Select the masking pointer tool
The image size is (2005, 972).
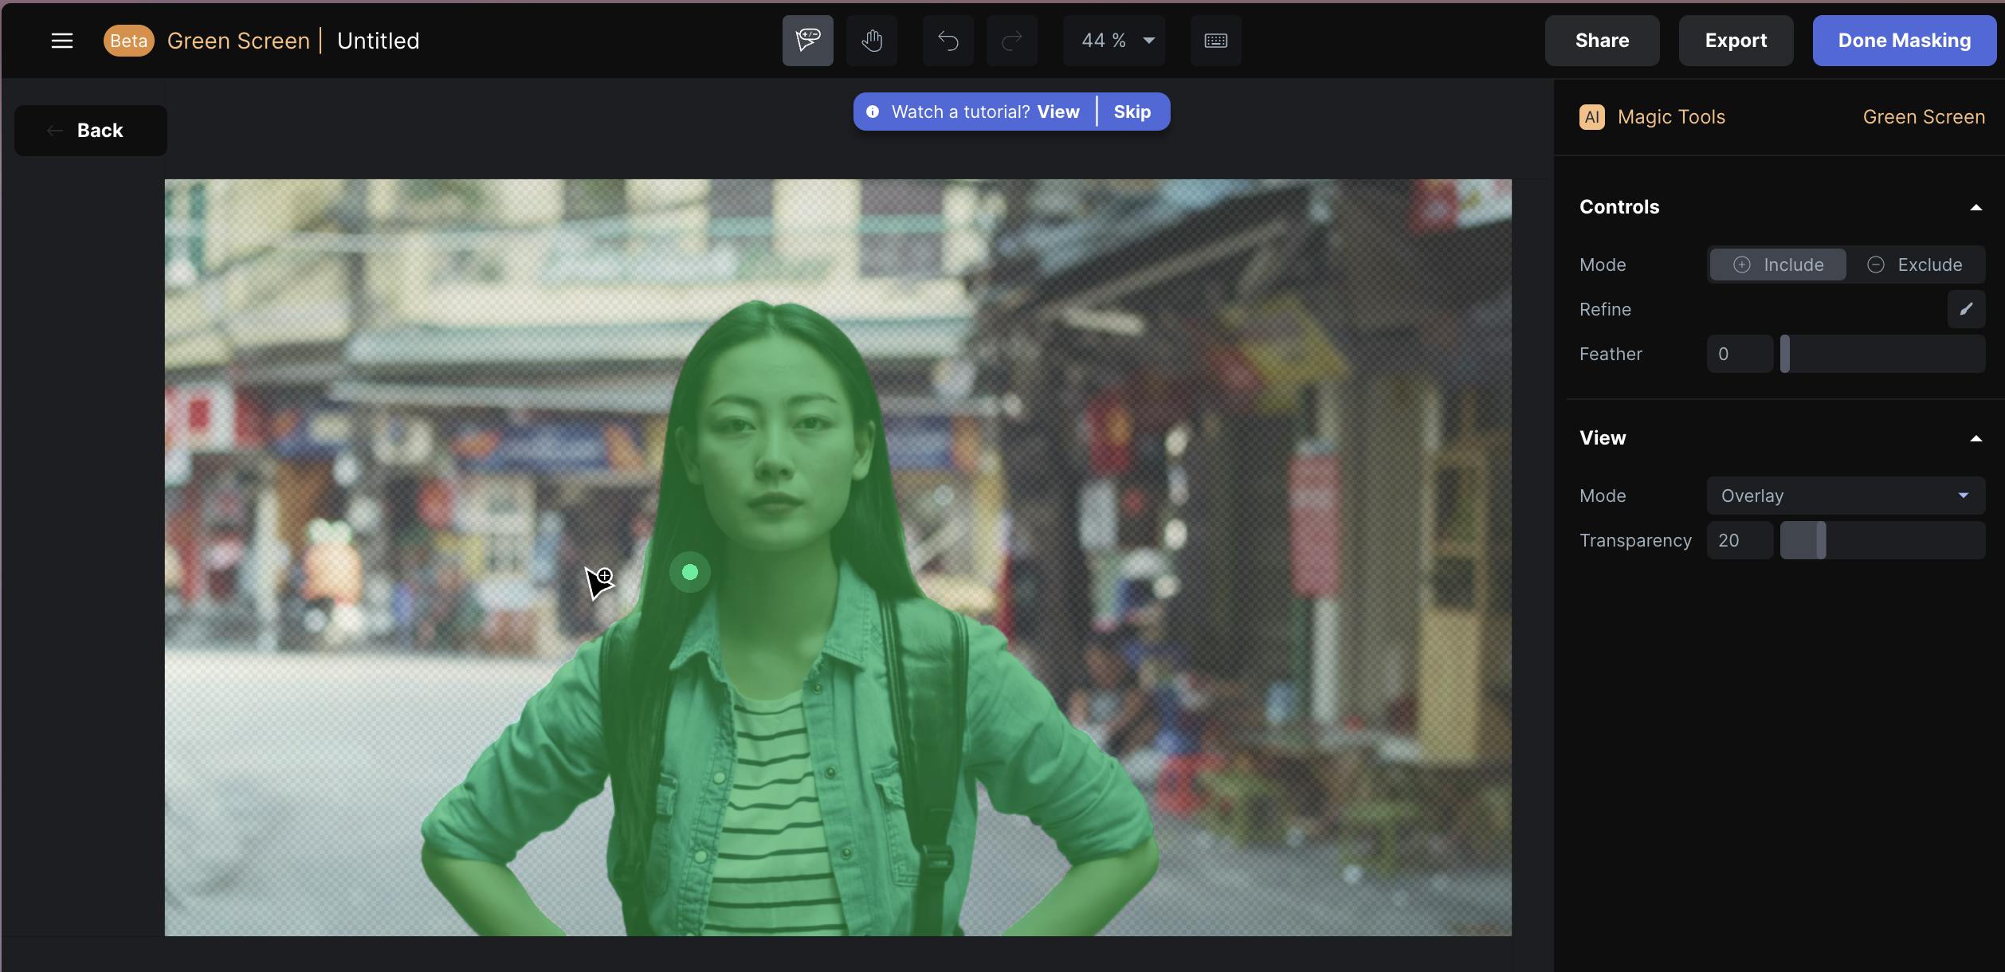(x=807, y=41)
